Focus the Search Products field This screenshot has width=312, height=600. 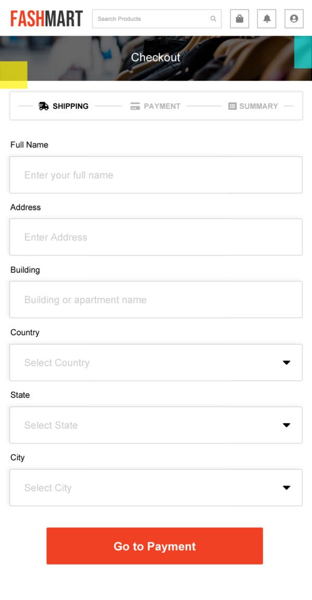click(151, 19)
